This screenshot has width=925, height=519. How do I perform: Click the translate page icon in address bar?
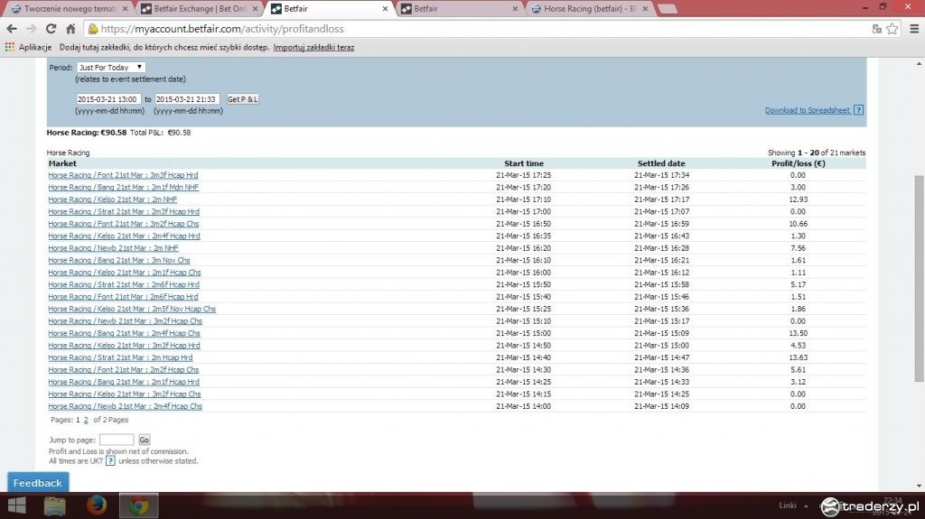point(876,28)
